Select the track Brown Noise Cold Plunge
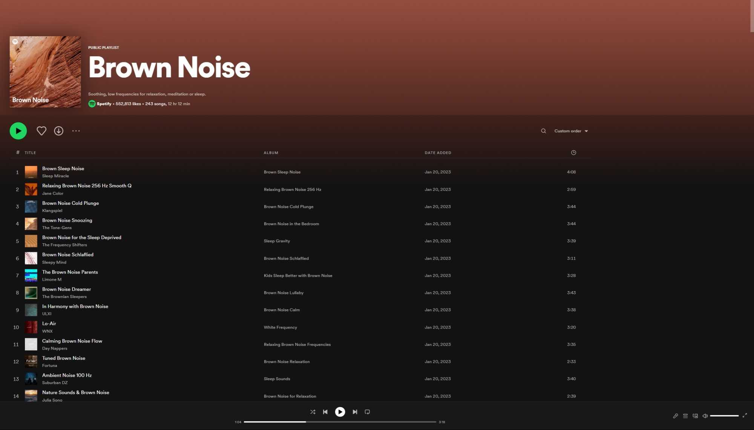Screen dimensions: 754x430 70,203
